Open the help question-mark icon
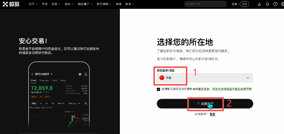The height and width of the screenshot is (134, 284). (x=275, y=4)
